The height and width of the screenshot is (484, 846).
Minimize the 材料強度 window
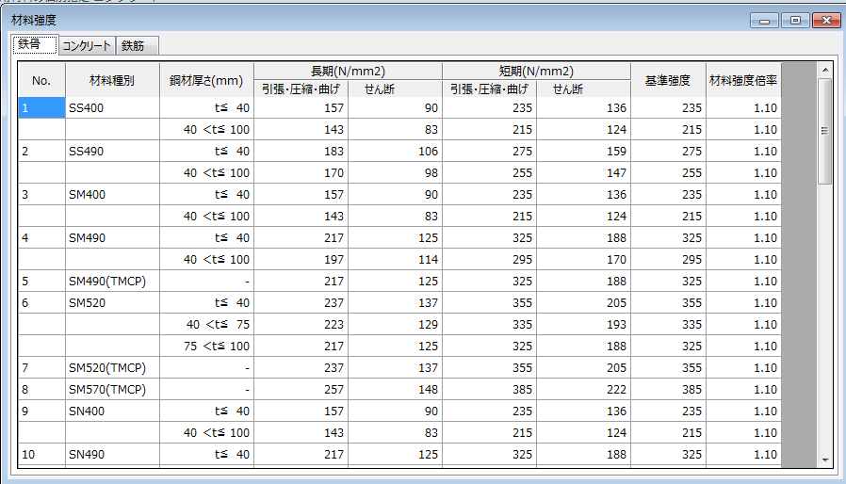764,21
